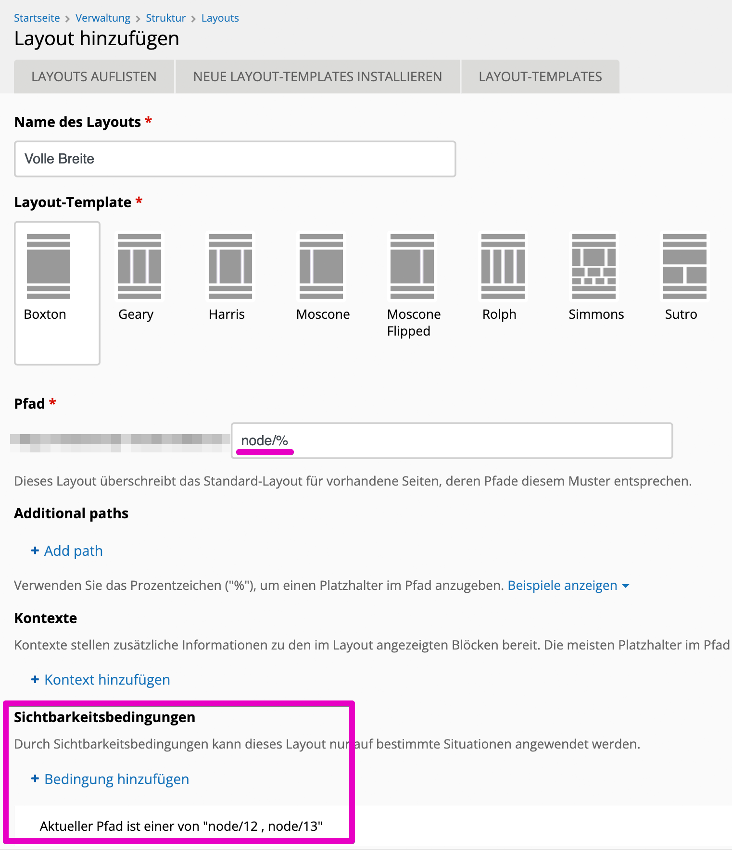This screenshot has height=850, width=732.
Task: Click the Harris template label
Action: [x=227, y=314]
